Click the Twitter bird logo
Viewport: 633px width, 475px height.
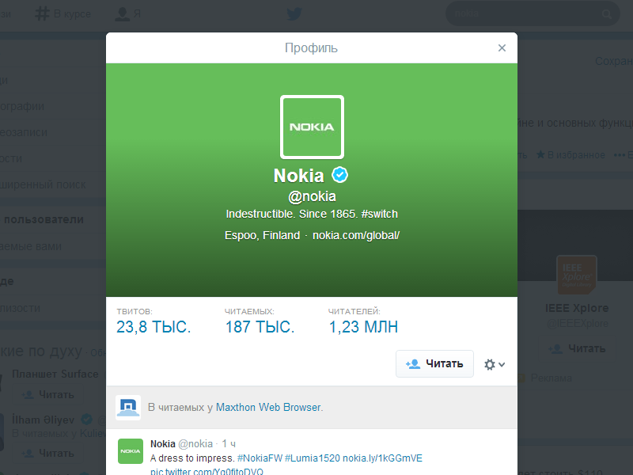294,14
